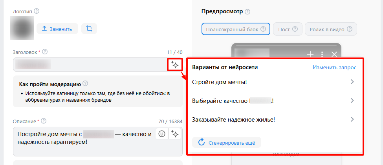The image size is (383, 165).
Task: Select the Полноэкранный блок preview tab
Action: pos(236,29)
